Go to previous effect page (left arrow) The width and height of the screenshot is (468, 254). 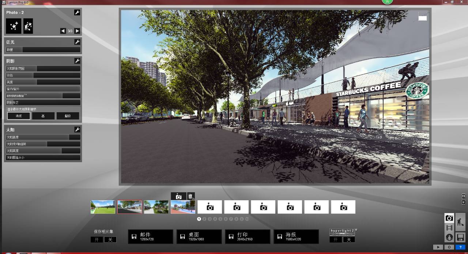point(63,31)
